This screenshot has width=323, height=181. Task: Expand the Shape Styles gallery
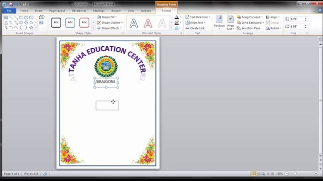pos(93,28)
